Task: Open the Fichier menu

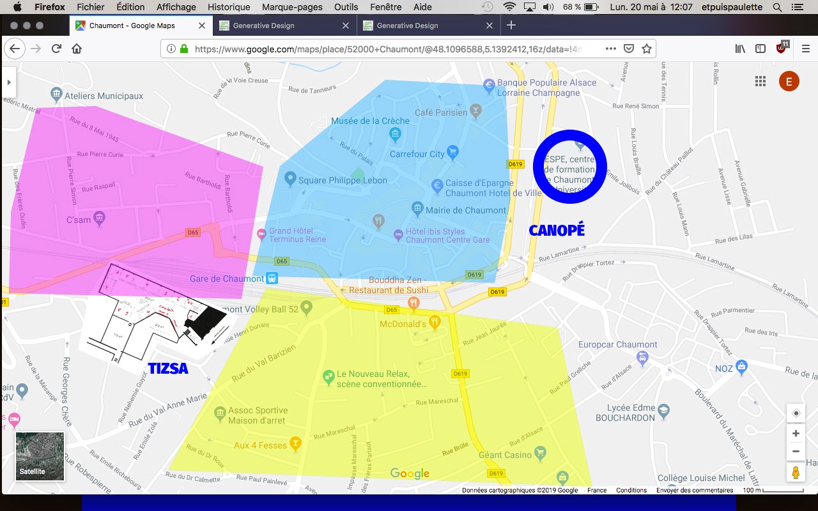Action: [90, 7]
